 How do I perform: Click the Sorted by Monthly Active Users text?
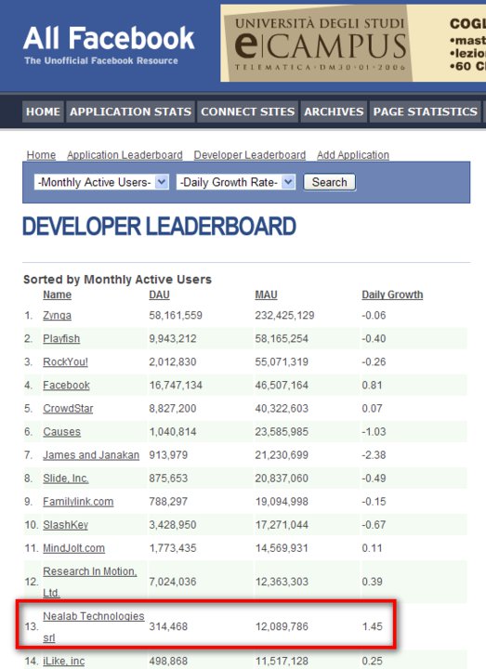click(117, 280)
